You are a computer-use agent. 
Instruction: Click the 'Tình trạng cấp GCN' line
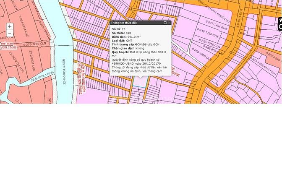[136, 44]
